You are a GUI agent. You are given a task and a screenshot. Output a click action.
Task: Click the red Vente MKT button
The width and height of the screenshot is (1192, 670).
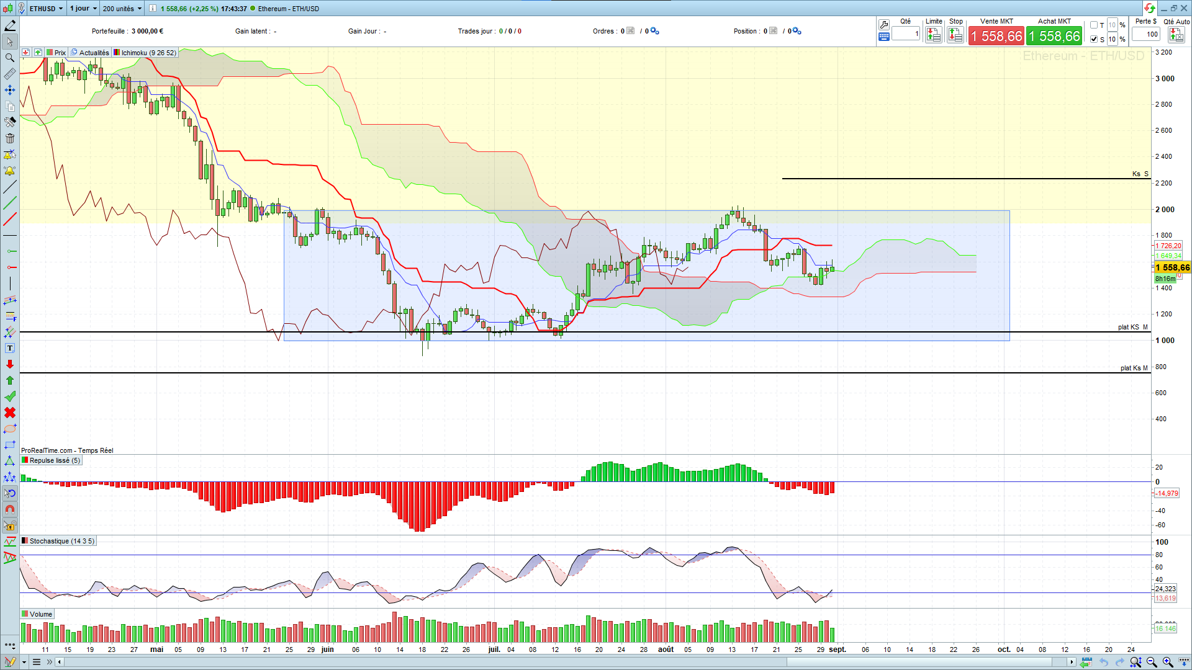996,36
